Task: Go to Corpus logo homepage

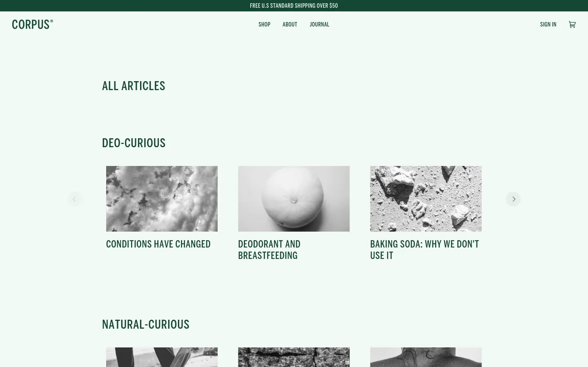Action: 33,24
